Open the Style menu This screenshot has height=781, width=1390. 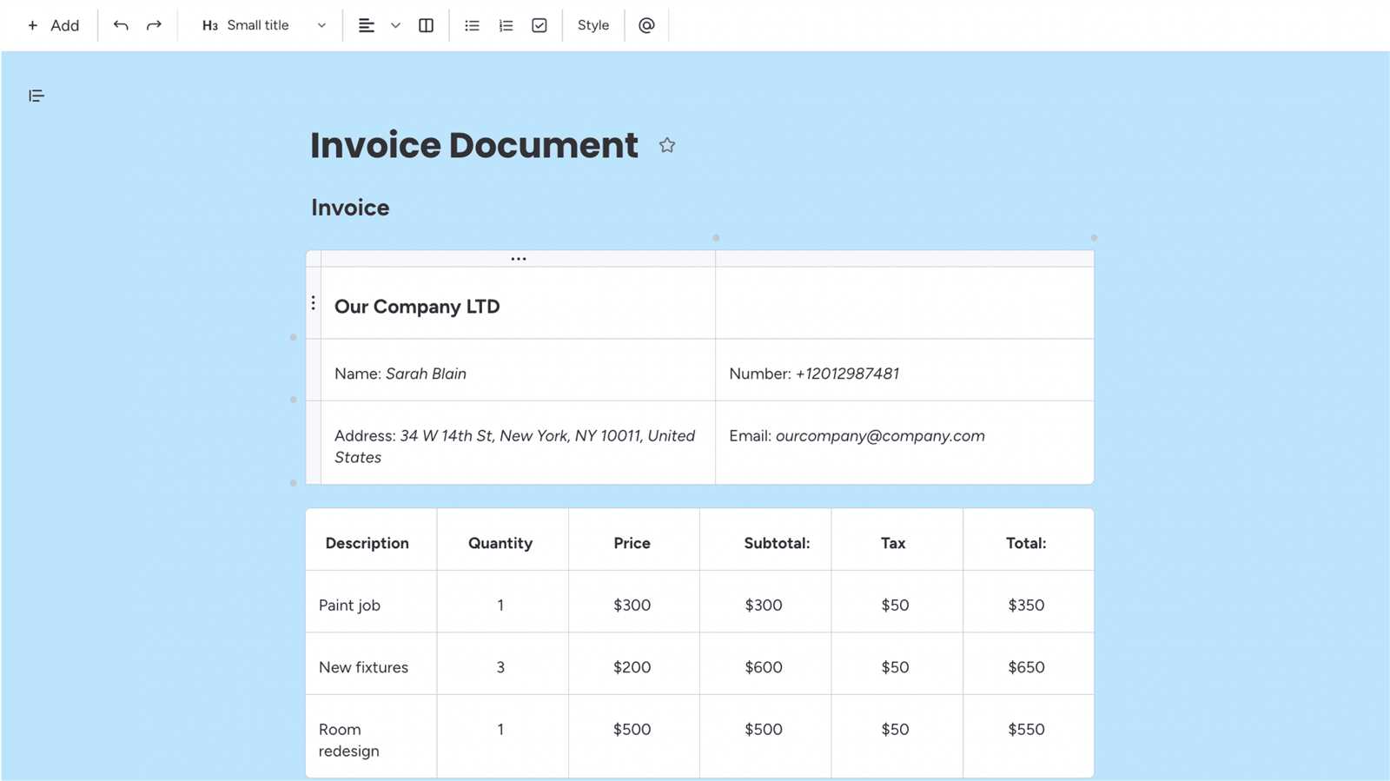click(x=593, y=25)
